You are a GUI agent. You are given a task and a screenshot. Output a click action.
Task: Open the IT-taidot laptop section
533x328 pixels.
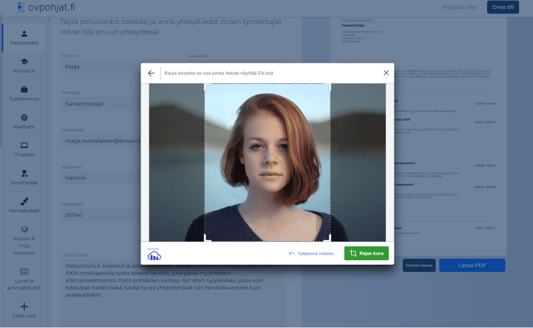[24, 149]
